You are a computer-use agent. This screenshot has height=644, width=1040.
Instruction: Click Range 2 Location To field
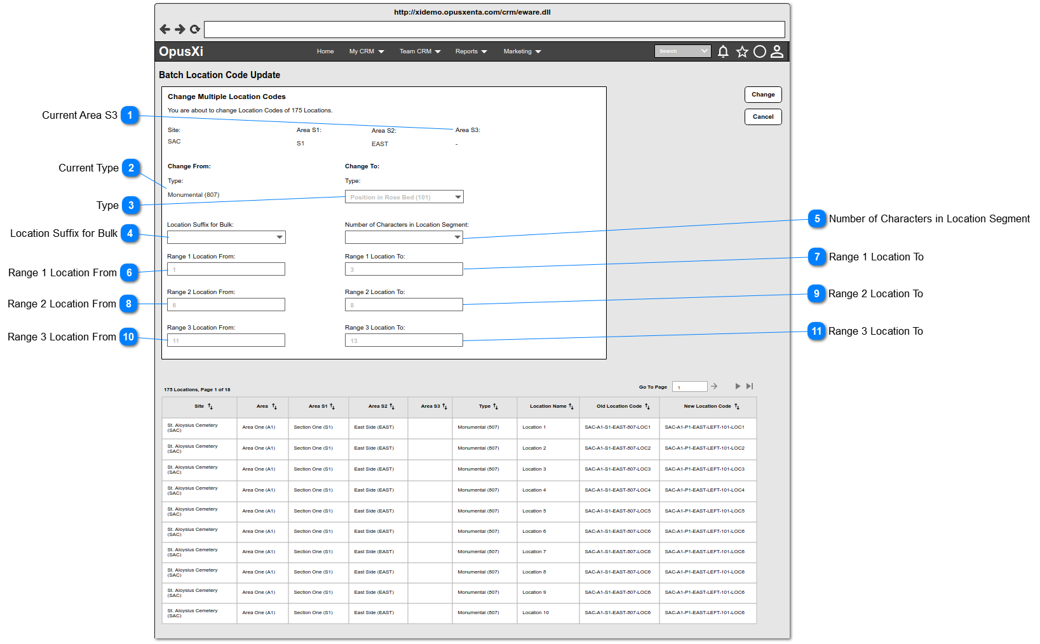404,305
